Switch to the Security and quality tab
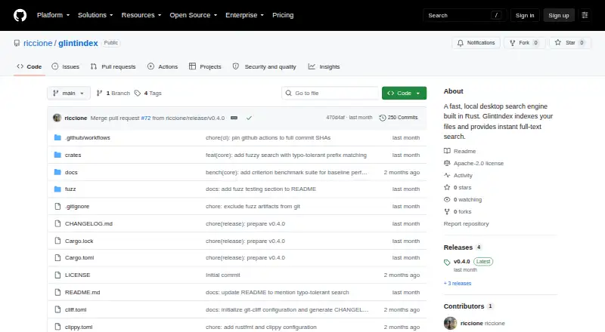 (x=264, y=66)
